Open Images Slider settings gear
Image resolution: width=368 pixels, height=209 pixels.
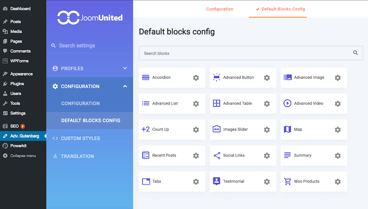pyautogui.click(x=267, y=129)
